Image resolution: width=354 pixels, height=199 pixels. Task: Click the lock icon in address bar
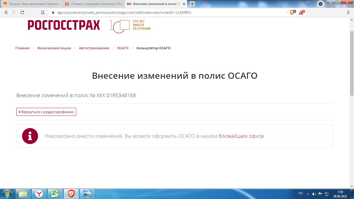pyautogui.click(x=53, y=12)
